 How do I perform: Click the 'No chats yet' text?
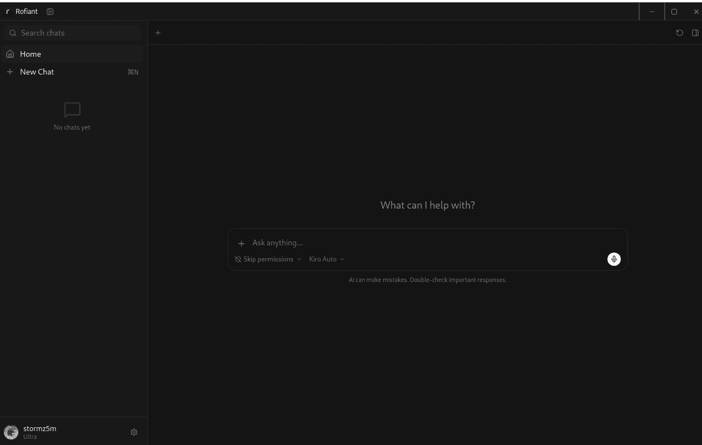click(72, 127)
